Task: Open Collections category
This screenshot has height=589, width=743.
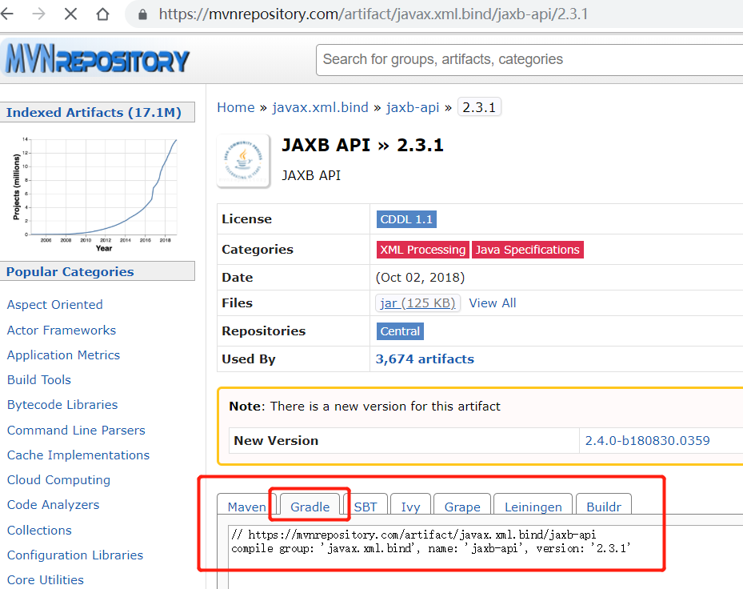Action: (39, 531)
